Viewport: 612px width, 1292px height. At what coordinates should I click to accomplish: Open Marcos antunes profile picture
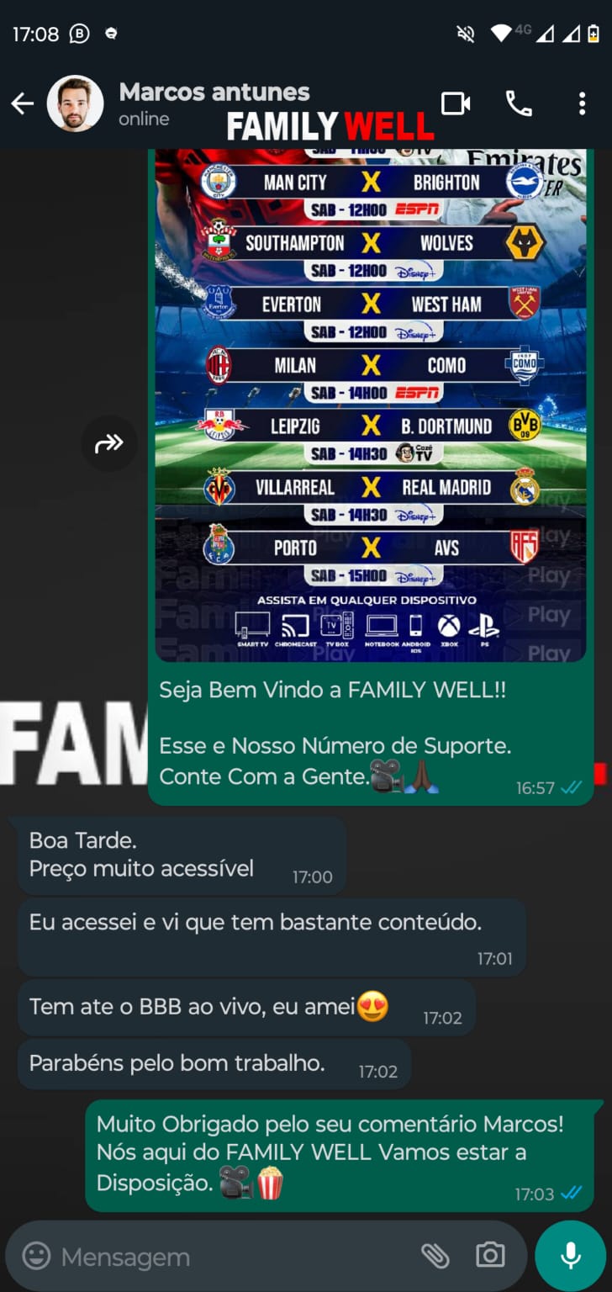(x=75, y=103)
